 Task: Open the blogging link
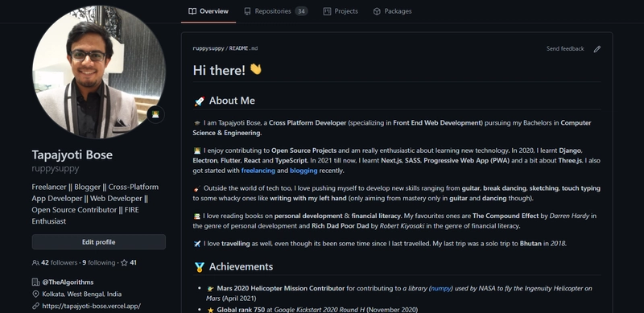[x=303, y=171]
